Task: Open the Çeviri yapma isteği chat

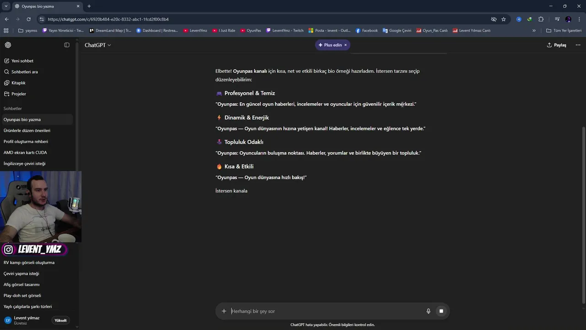Action: [x=37, y=274]
